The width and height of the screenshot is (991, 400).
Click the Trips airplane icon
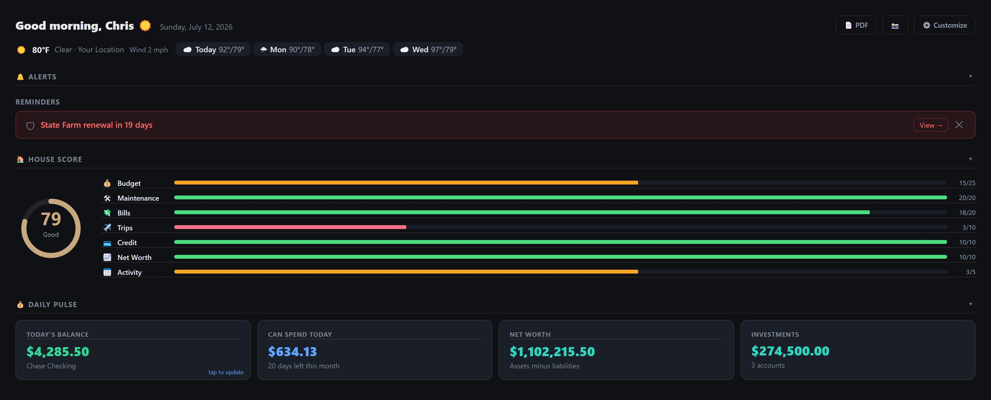point(107,228)
